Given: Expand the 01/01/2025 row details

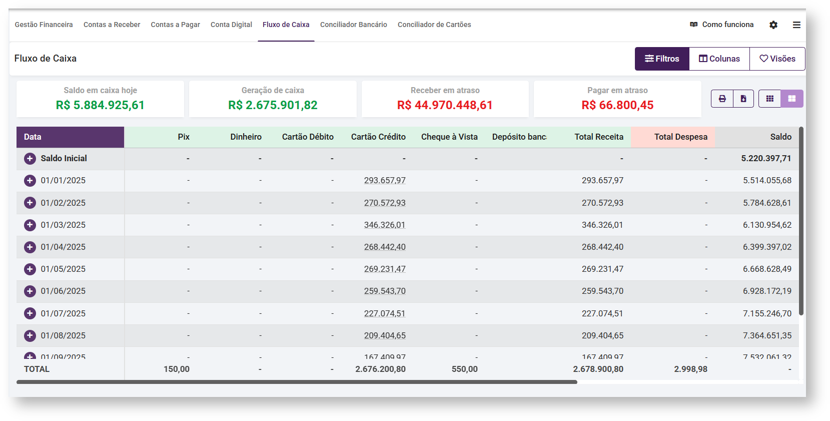Looking at the screenshot, I should [30, 181].
